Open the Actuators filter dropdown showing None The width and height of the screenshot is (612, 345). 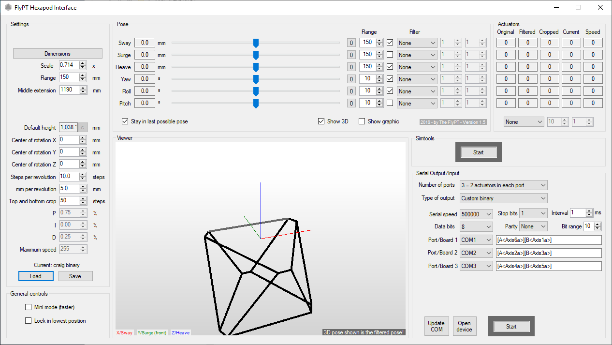tap(524, 122)
